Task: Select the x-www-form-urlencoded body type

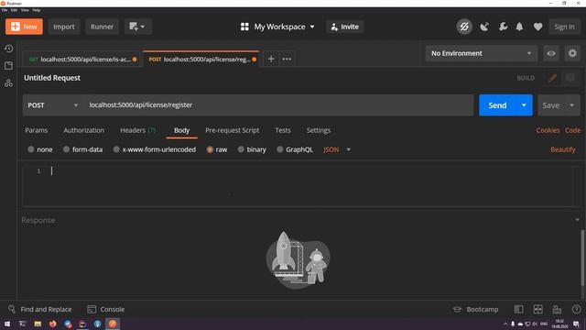Action: pyautogui.click(x=116, y=149)
